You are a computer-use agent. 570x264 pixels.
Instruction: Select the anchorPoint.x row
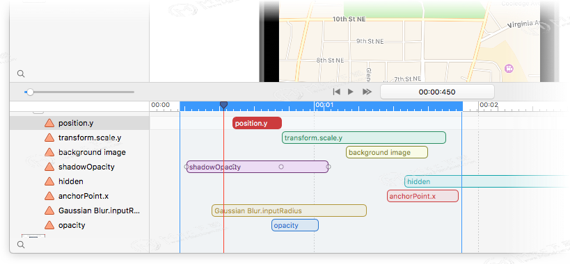point(79,196)
